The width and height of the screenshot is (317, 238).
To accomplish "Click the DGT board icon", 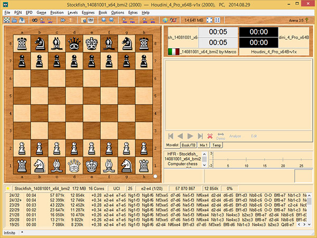I will (x=173, y=20).
